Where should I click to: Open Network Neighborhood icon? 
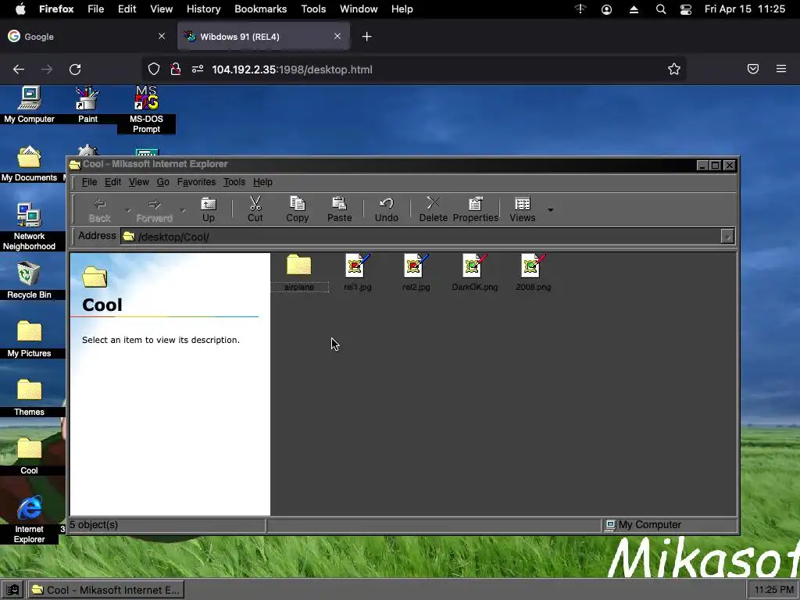tap(29, 227)
